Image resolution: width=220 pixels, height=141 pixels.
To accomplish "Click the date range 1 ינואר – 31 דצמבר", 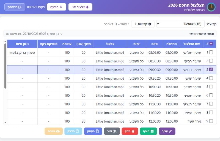I will [x=117, y=24].
